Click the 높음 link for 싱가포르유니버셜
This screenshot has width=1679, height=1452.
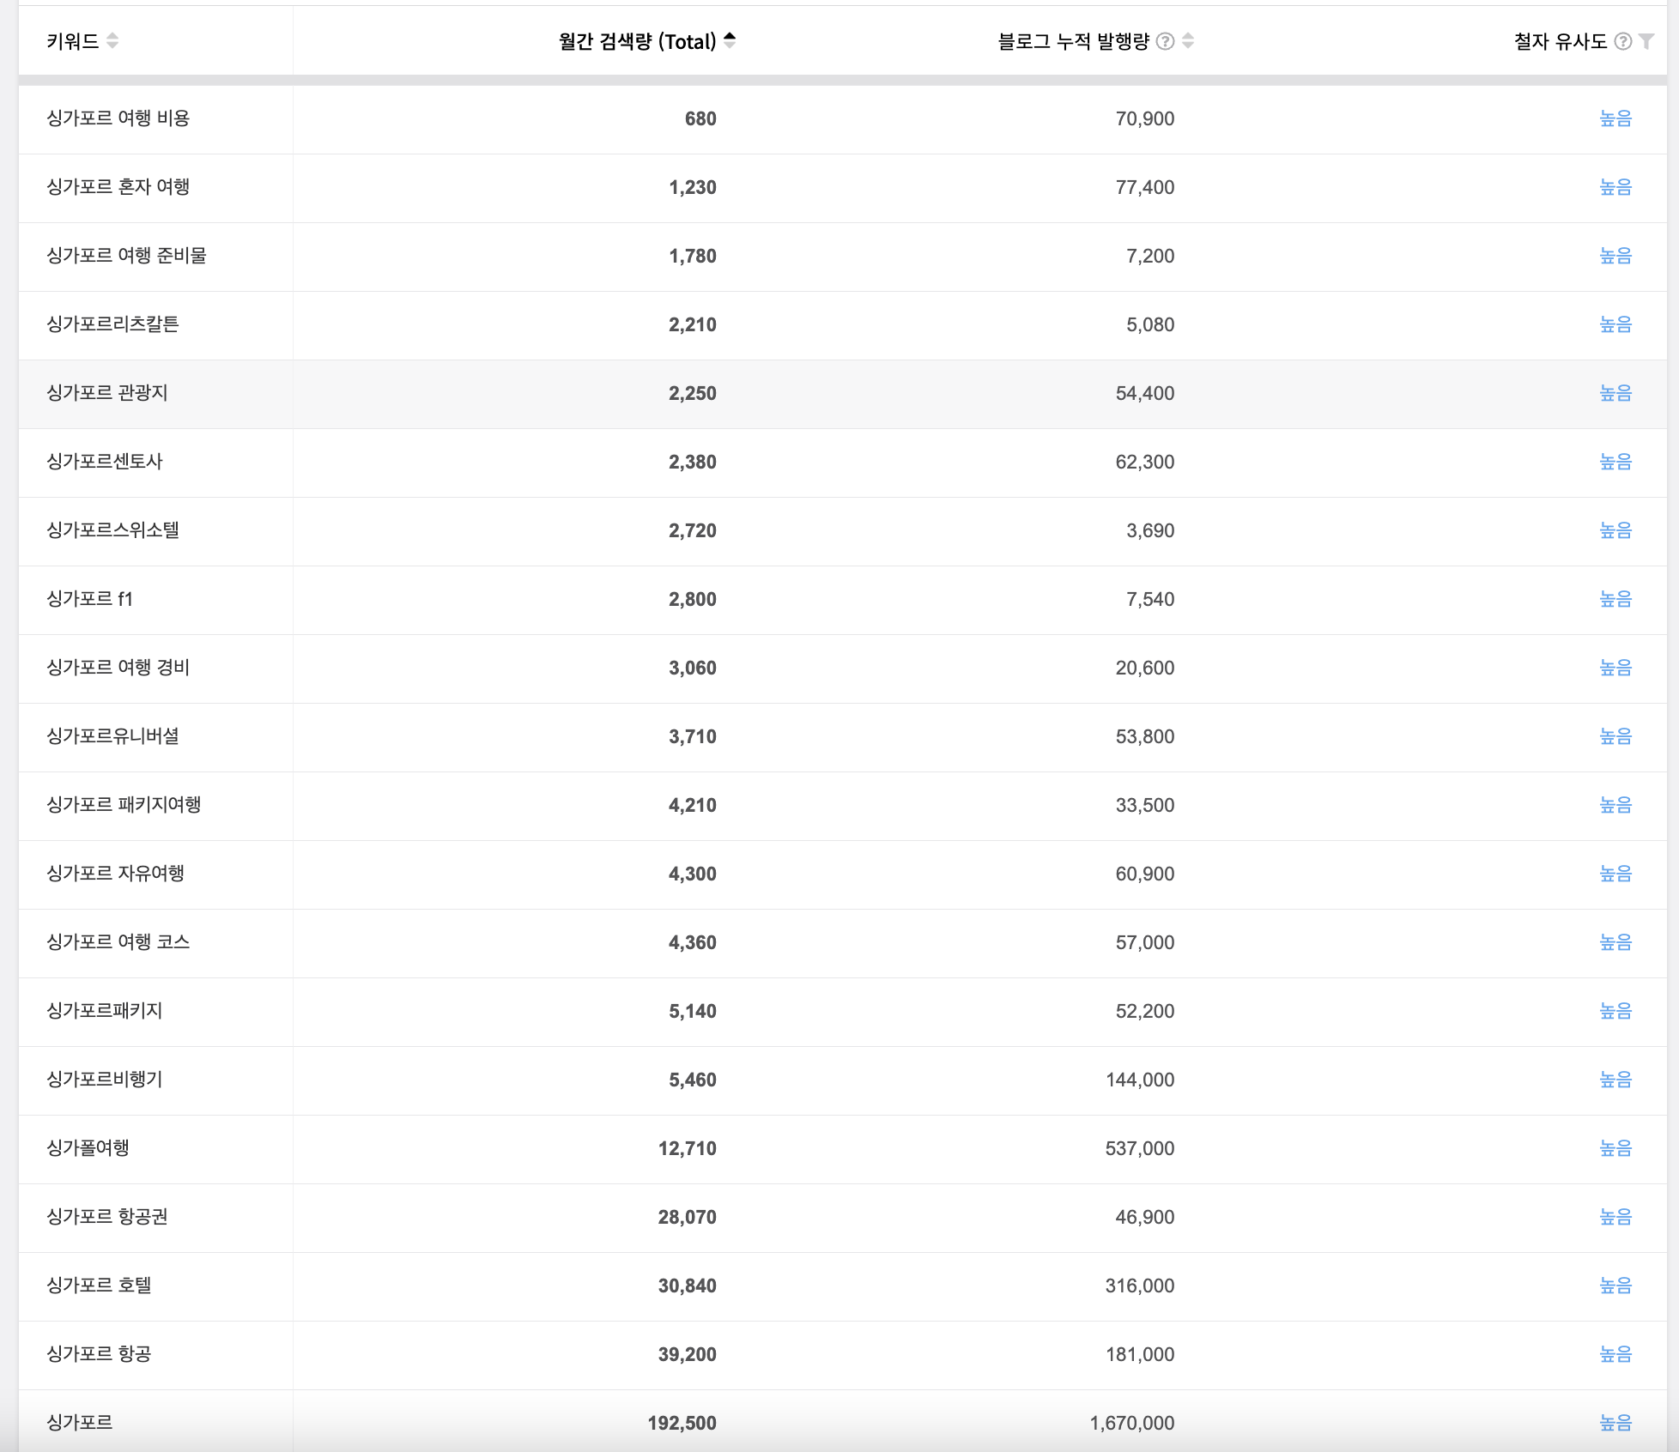pyautogui.click(x=1615, y=736)
